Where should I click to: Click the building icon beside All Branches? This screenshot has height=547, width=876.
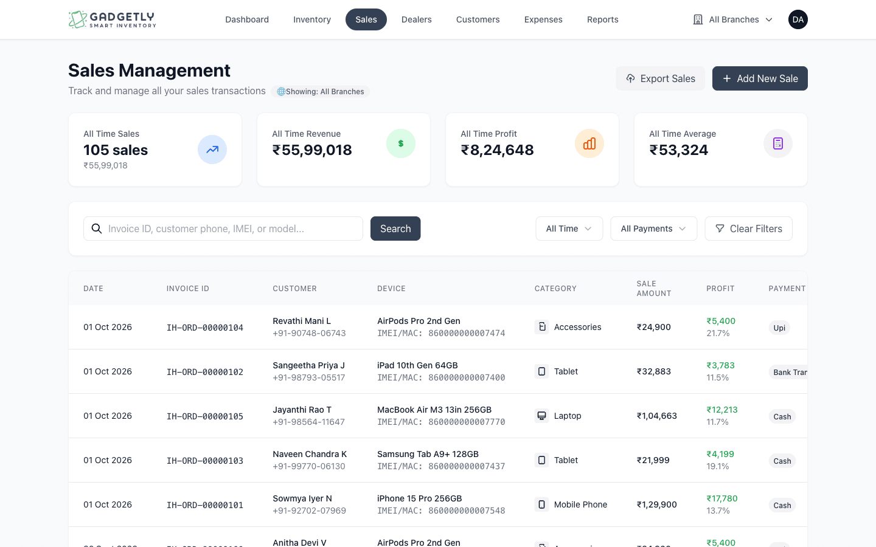[x=698, y=19]
